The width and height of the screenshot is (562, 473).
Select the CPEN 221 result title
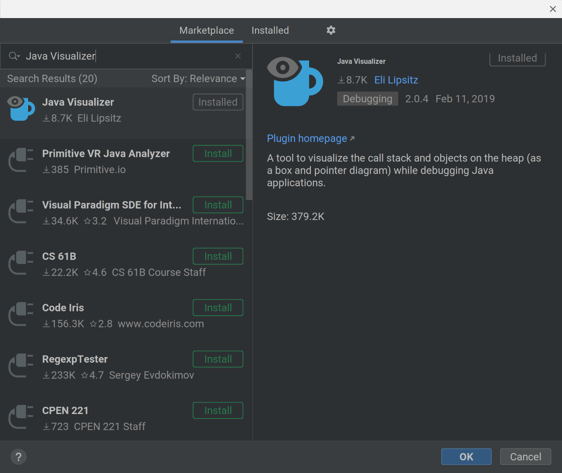click(x=65, y=410)
